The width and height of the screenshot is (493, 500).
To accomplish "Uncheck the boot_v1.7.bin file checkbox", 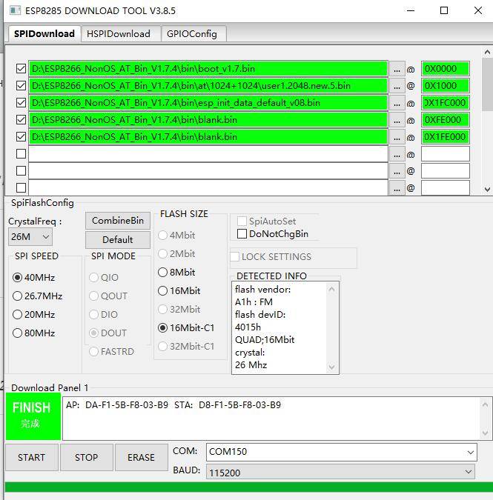I will [x=21, y=69].
